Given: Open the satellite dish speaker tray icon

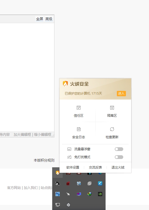Looking at the screenshot, I should pyautogui.click(x=58, y=183).
